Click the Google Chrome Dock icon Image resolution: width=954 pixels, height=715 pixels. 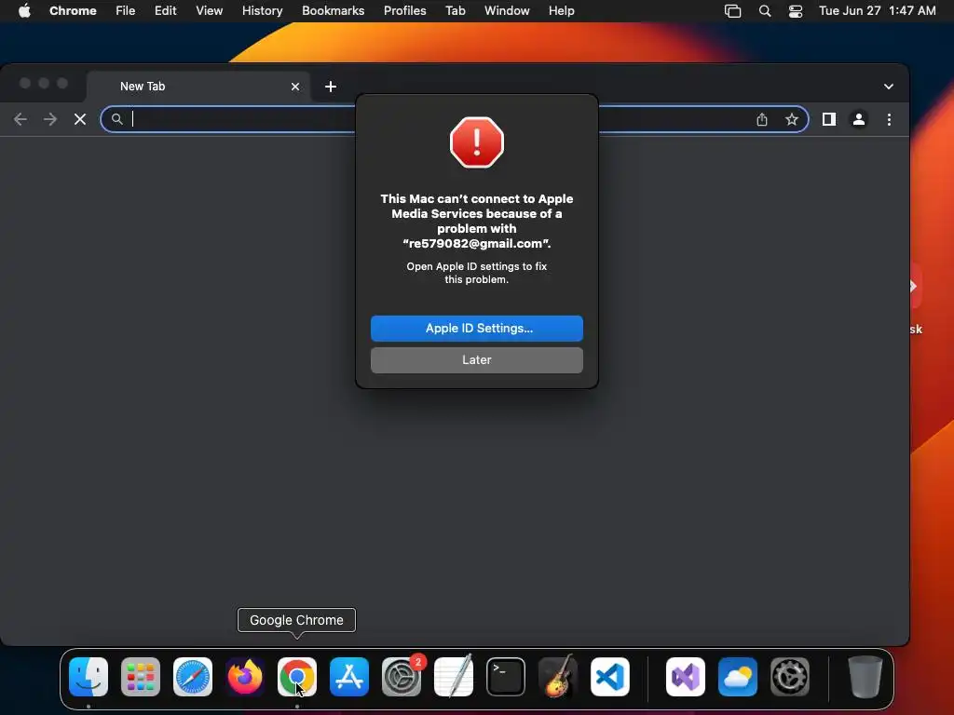click(x=297, y=677)
